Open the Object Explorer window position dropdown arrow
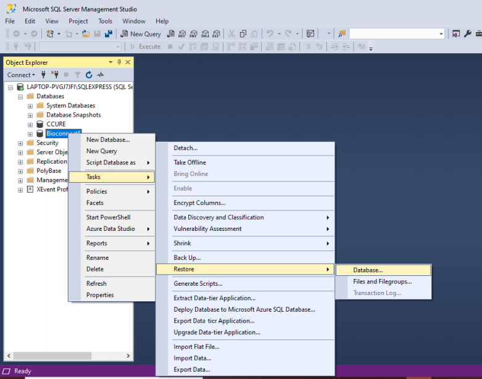The image size is (482, 379). tap(110, 62)
